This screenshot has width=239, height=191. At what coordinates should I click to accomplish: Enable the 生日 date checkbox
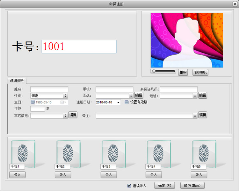(33, 102)
